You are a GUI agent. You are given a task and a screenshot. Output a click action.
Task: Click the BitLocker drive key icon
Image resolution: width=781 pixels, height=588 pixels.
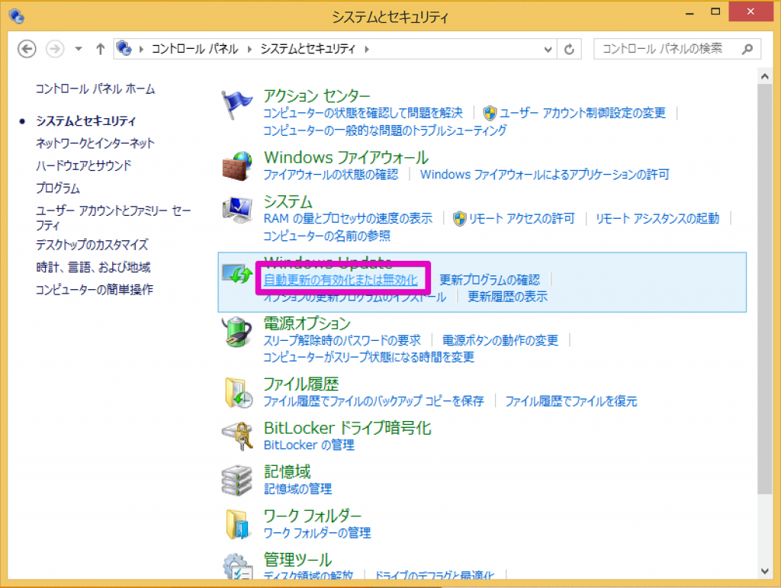237,436
